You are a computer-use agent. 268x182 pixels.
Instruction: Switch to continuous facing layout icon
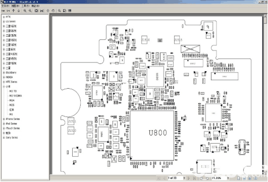point(255,178)
